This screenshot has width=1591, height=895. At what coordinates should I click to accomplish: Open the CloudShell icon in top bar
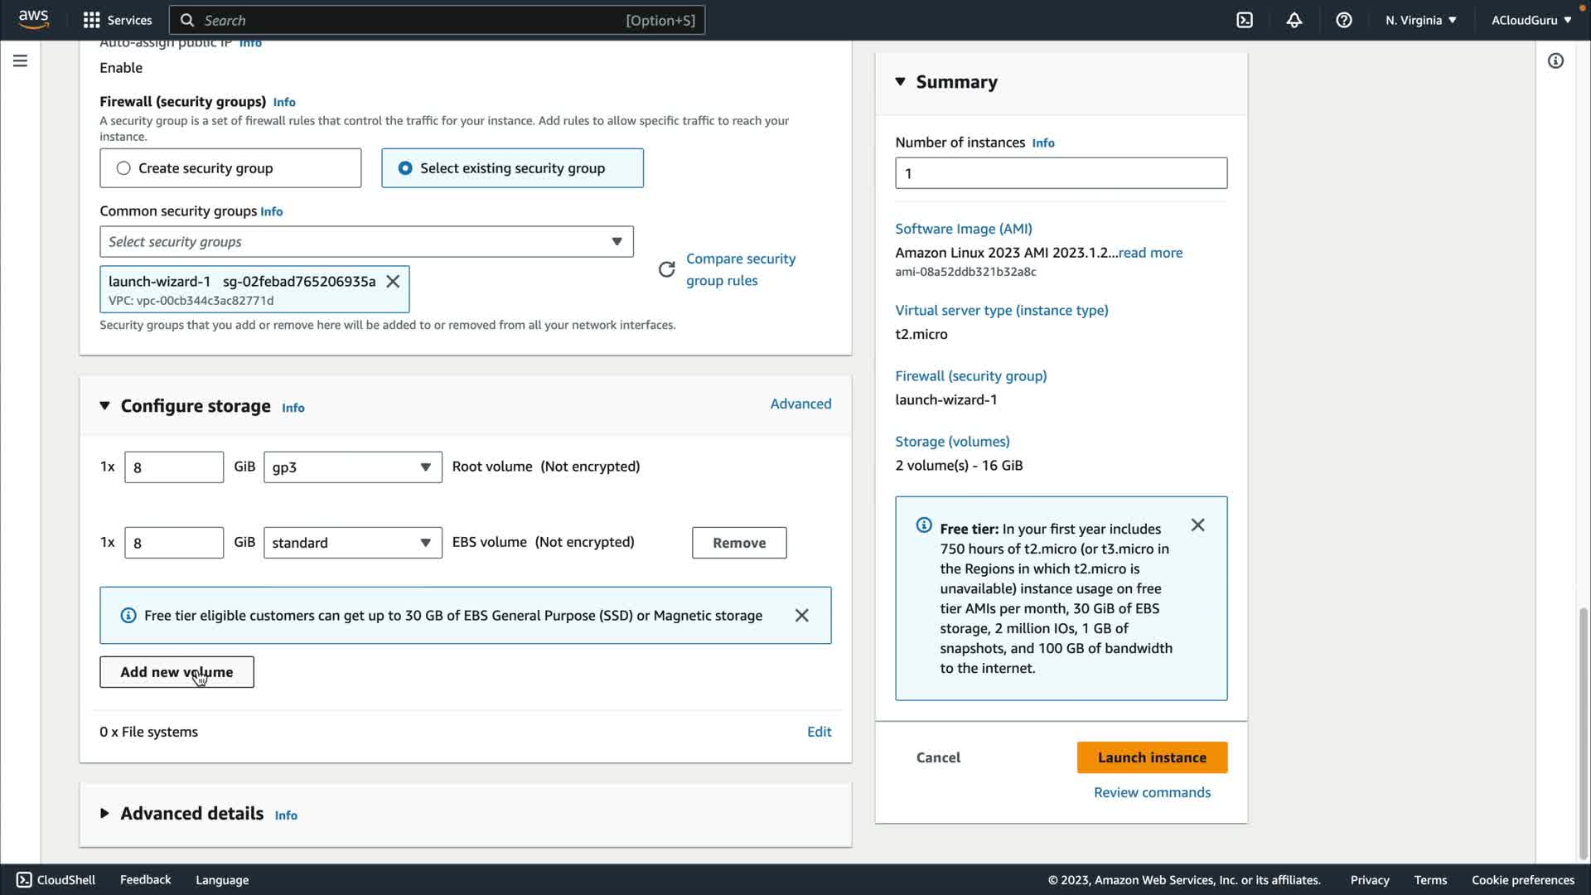pos(1245,20)
